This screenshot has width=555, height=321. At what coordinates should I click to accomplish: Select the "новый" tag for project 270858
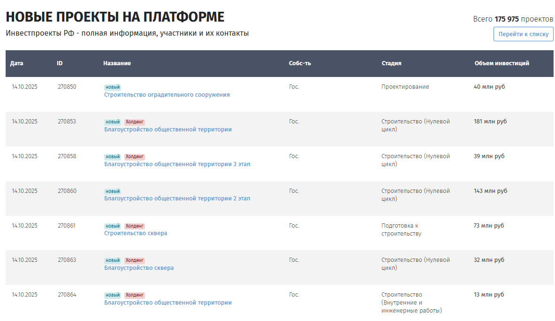pyautogui.click(x=112, y=156)
